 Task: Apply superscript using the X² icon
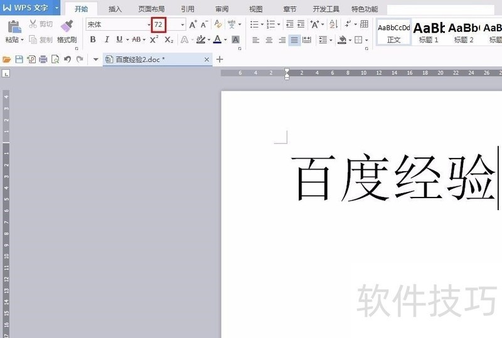click(154, 40)
